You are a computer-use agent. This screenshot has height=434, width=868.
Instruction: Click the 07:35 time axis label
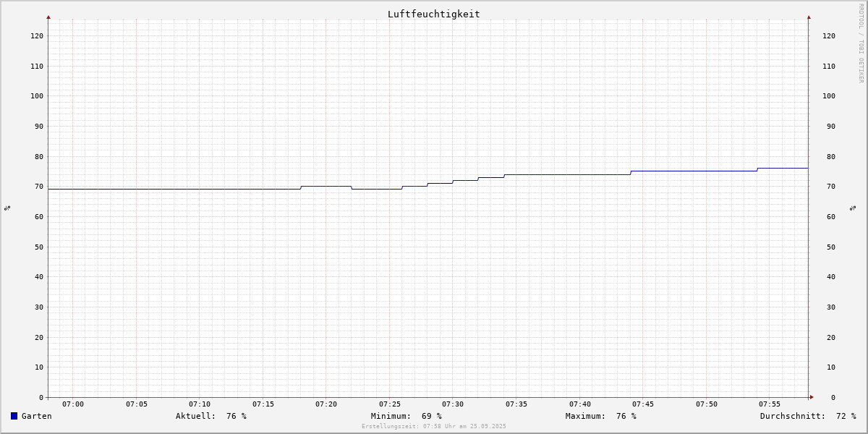pos(516,404)
